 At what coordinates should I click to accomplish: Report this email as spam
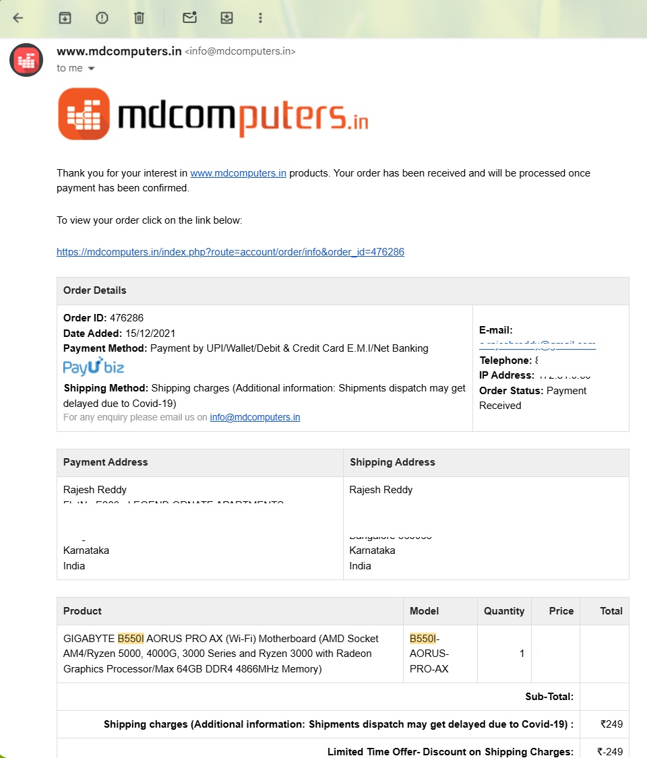[102, 18]
